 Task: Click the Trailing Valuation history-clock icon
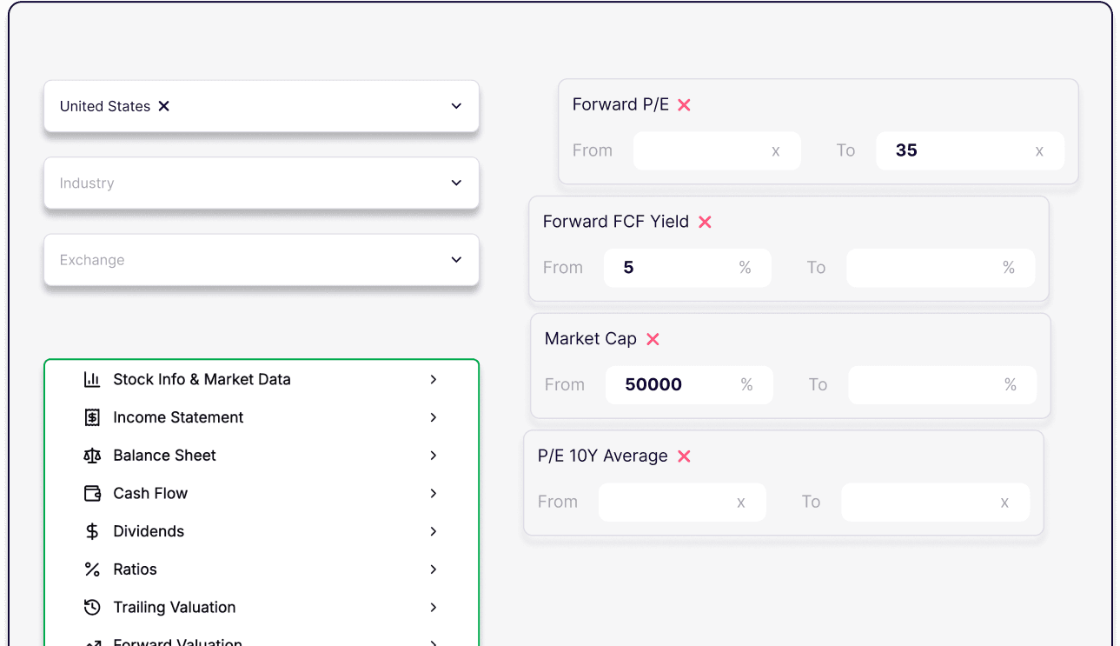(92, 607)
